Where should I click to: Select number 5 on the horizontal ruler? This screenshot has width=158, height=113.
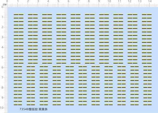pyautogui.click(x=58, y=1)
